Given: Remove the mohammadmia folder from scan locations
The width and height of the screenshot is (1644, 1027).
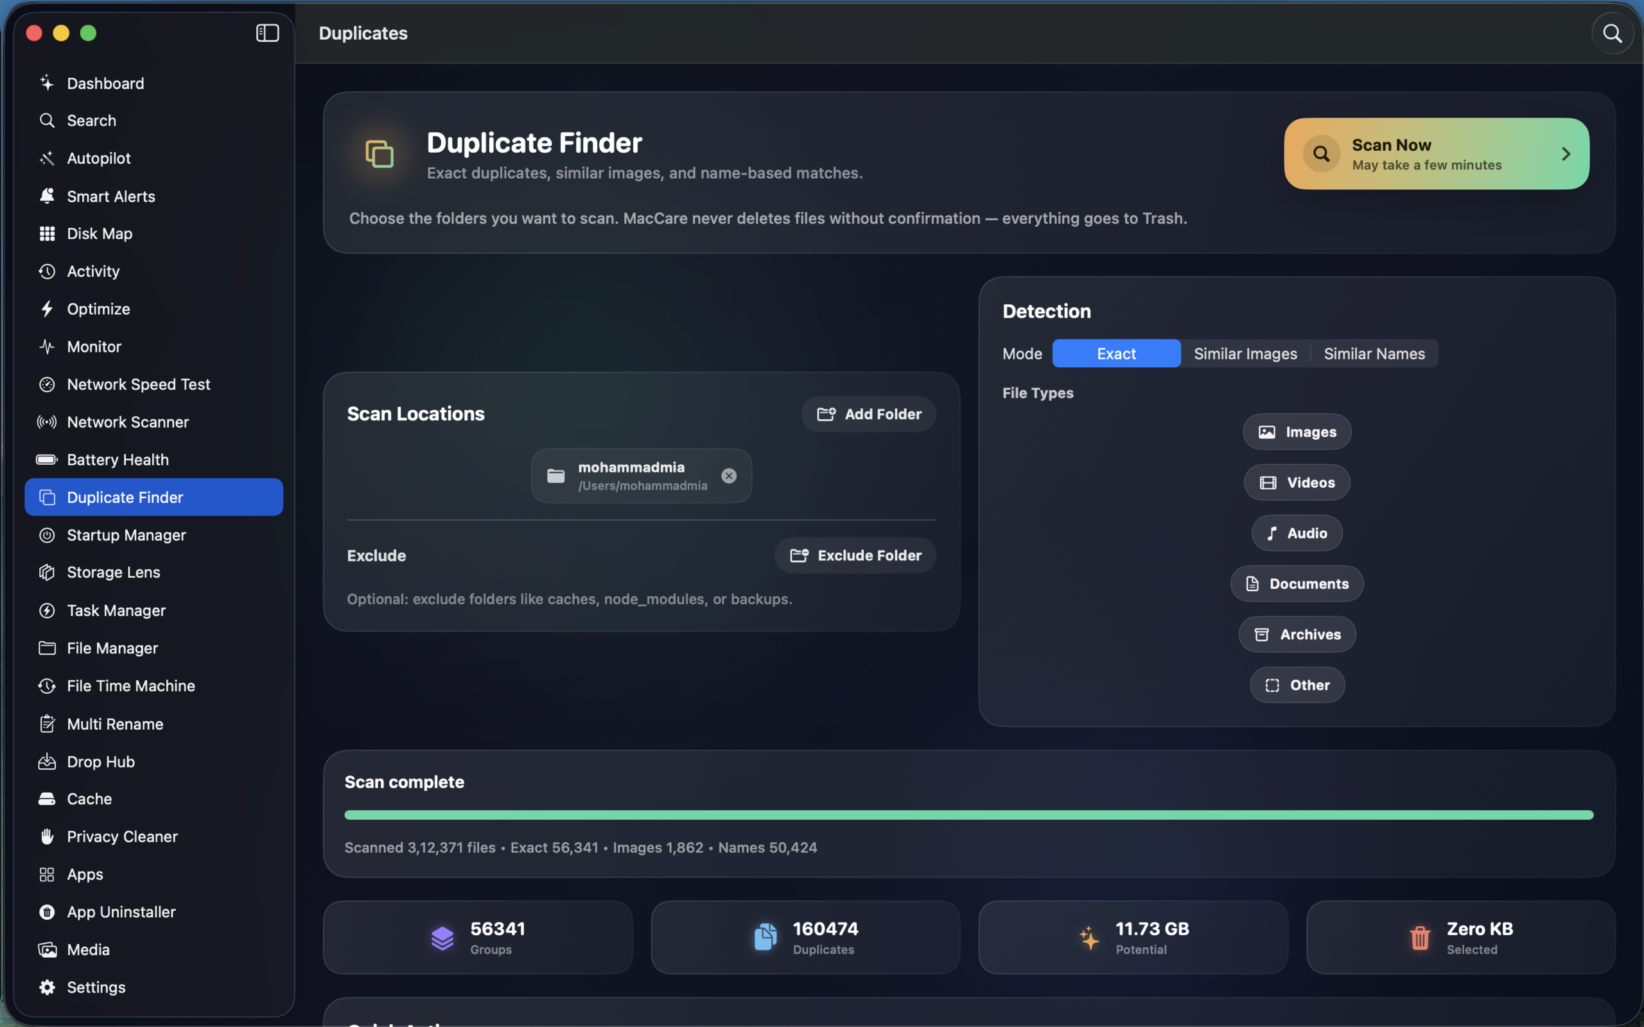Looking at the screenshot, I should (x=729, y=476).
